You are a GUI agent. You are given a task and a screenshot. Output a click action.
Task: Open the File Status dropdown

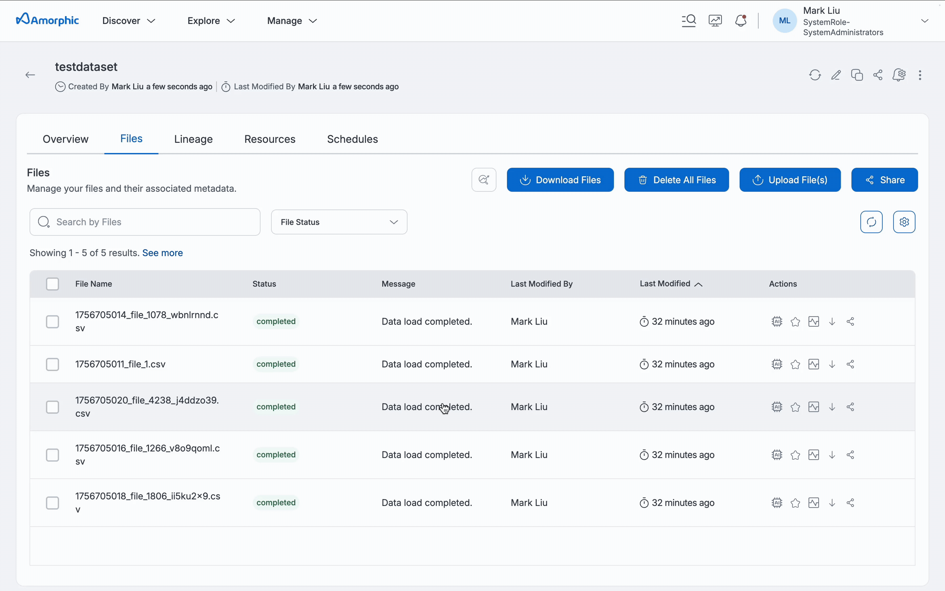pos(339,222)
